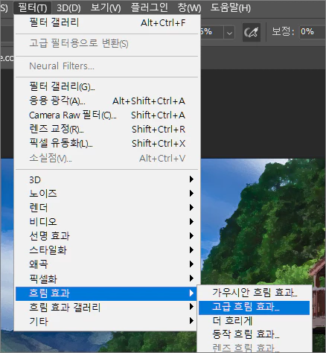This screenshot has width=326, height=353.
Task: Choose 고급 흐림 효과... from submenu
Action: point(255,308)
